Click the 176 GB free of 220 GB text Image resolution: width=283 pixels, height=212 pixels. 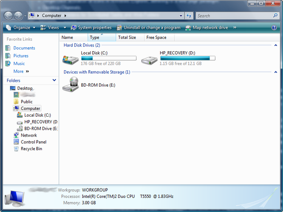tap(100, 64)
